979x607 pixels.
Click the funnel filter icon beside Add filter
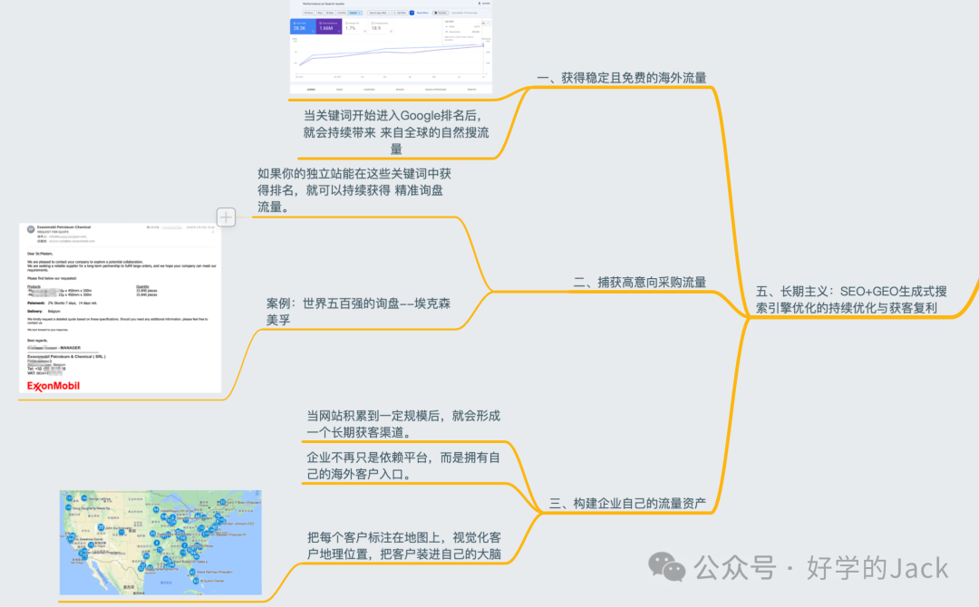[412, 13]
